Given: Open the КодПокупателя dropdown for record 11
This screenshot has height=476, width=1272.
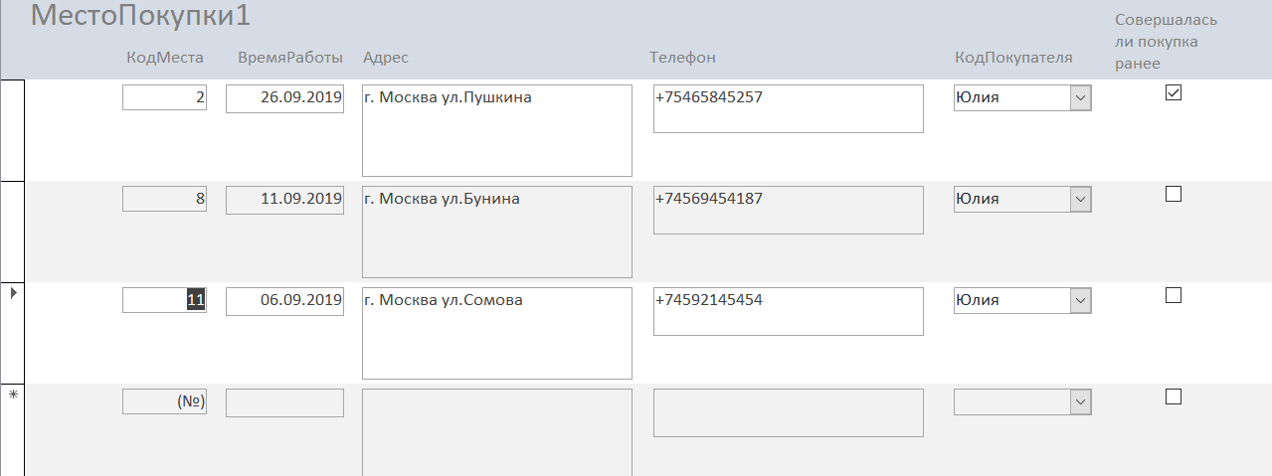Looking at the screenshot, I should click(x=1080, y=300).
